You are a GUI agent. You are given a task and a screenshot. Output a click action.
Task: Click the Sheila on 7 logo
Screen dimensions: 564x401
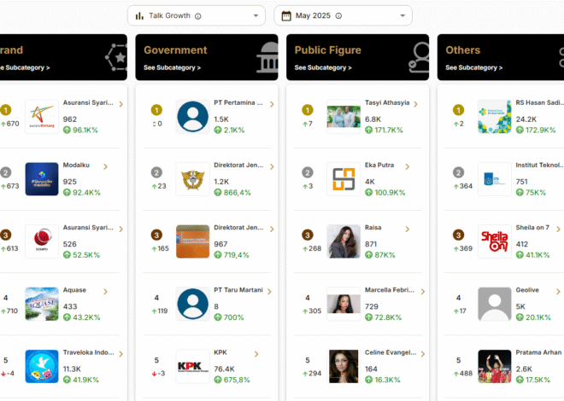click(x=495, y=241)
